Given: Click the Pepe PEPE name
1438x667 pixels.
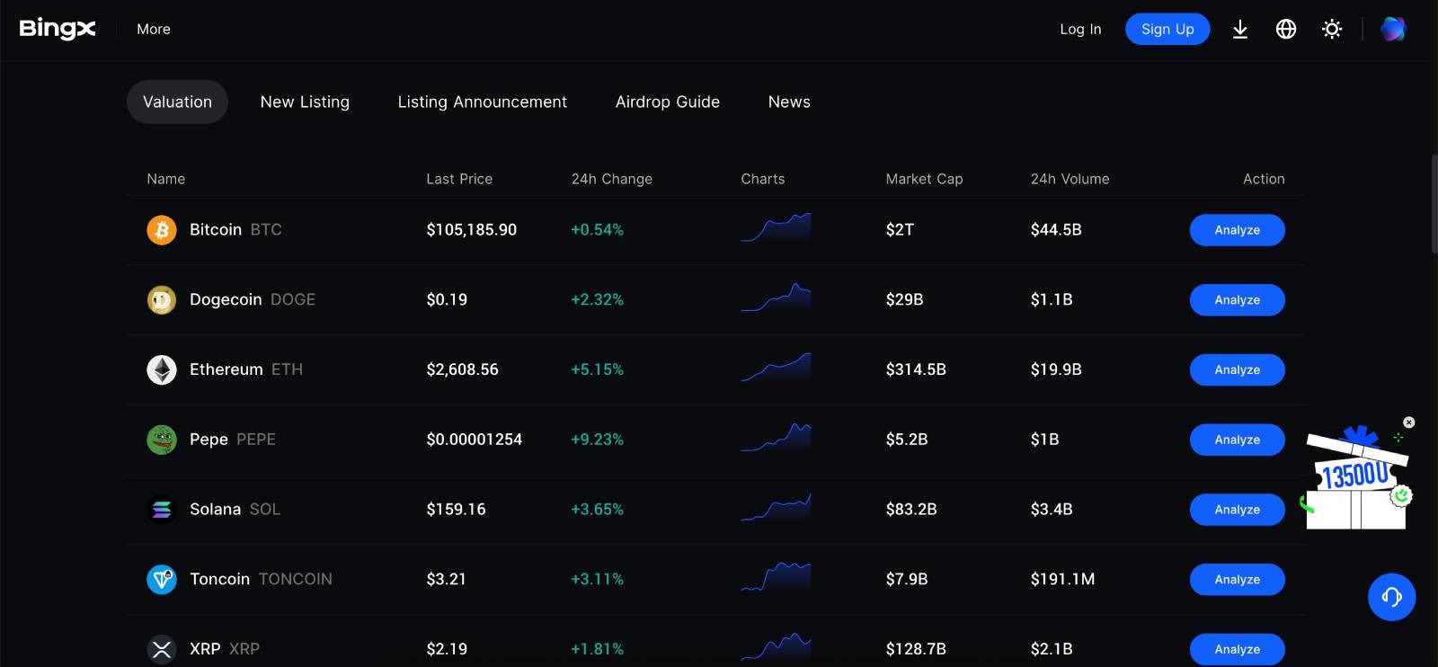Looking at the screenshot, I should click(x=233, y=440).
